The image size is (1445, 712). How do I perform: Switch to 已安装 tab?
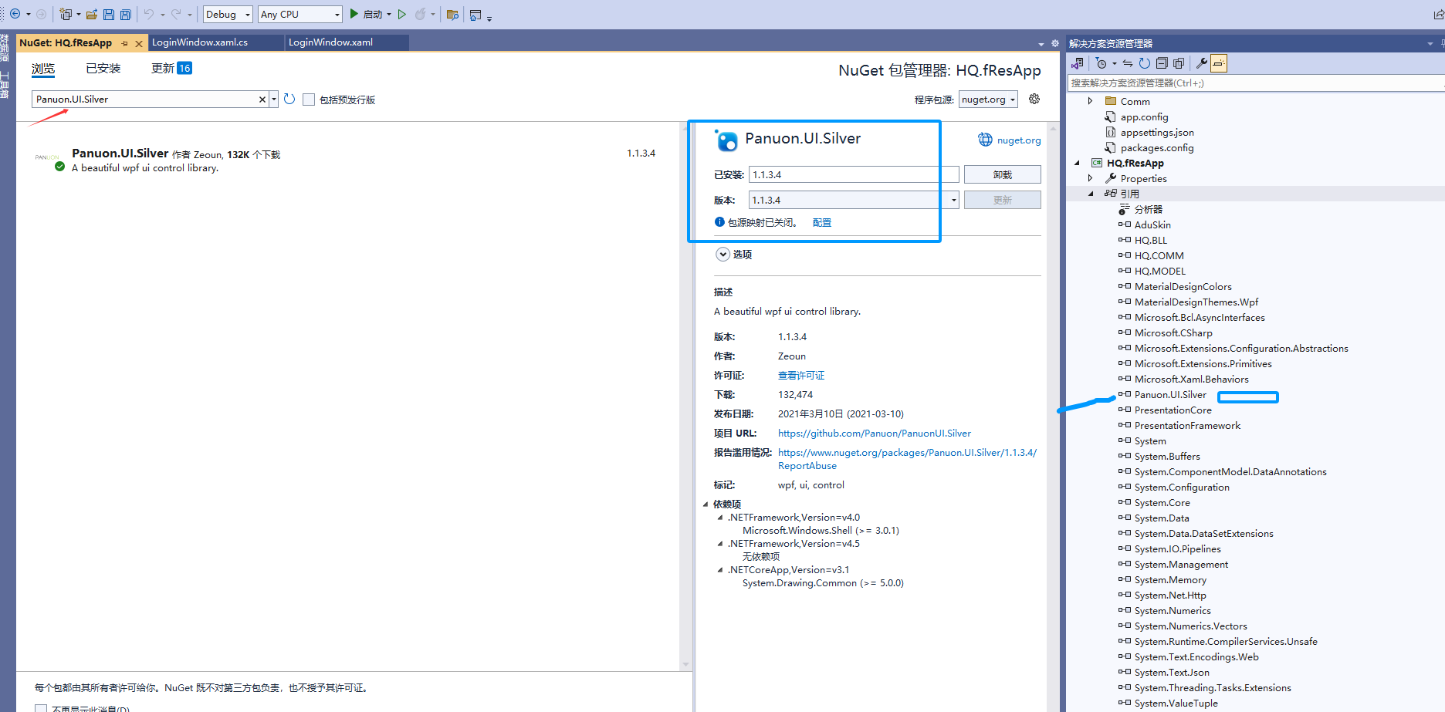[103, 68]
